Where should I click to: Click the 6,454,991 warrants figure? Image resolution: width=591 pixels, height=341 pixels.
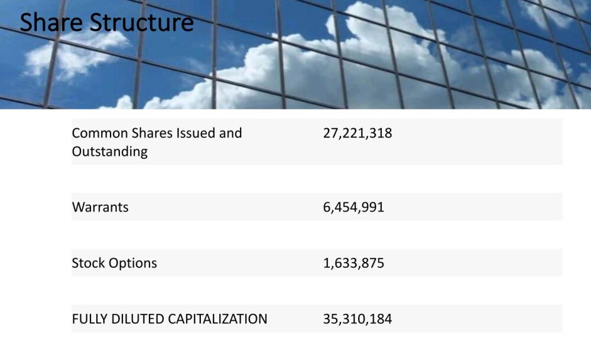(353, 207)
